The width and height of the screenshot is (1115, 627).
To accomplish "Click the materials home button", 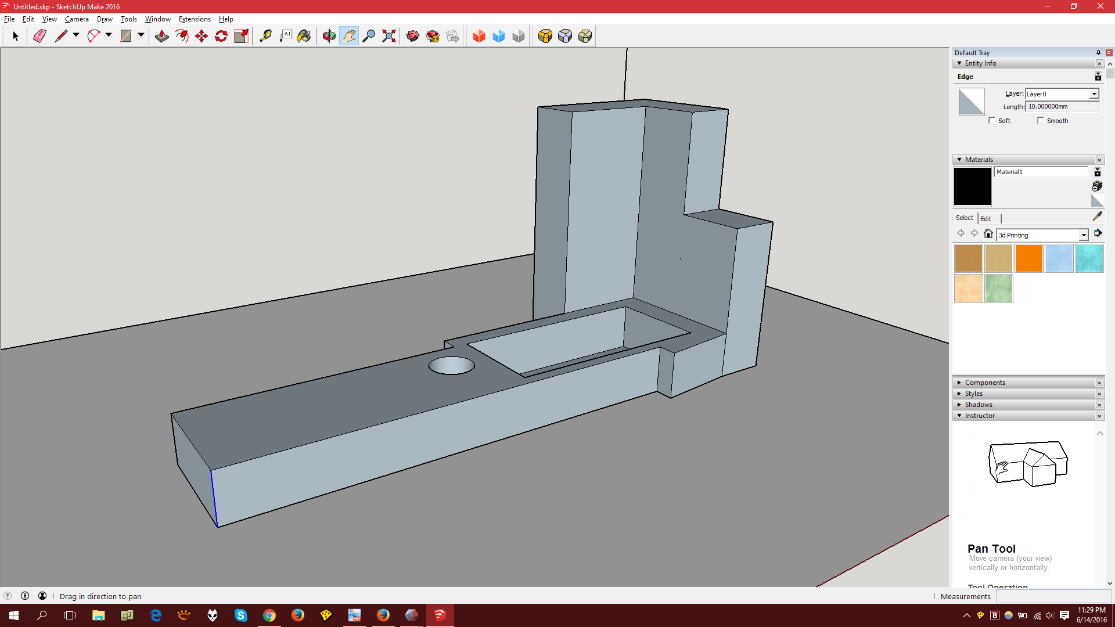I will [x=988, y=233].
